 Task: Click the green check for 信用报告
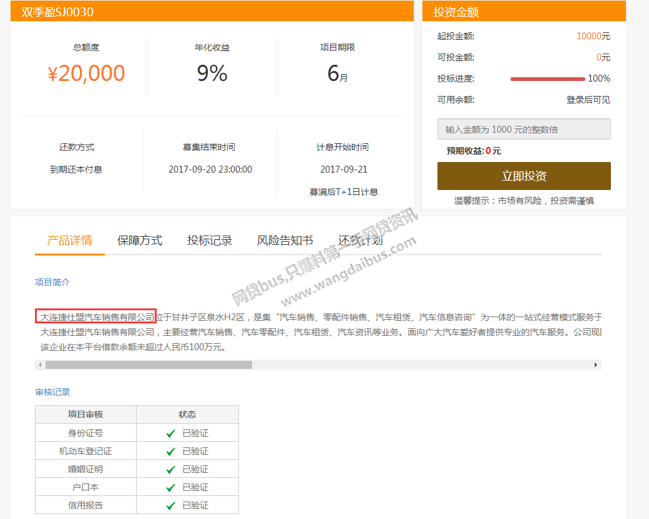coord(170,506)
